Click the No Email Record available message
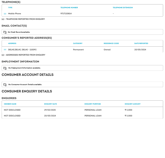 19,32
